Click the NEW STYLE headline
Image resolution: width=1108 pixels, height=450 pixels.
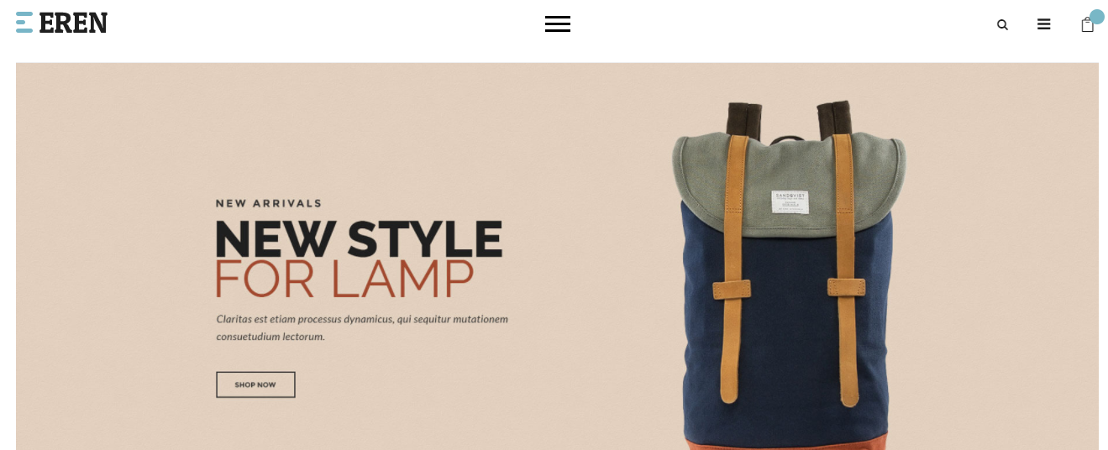pos(359,238)
